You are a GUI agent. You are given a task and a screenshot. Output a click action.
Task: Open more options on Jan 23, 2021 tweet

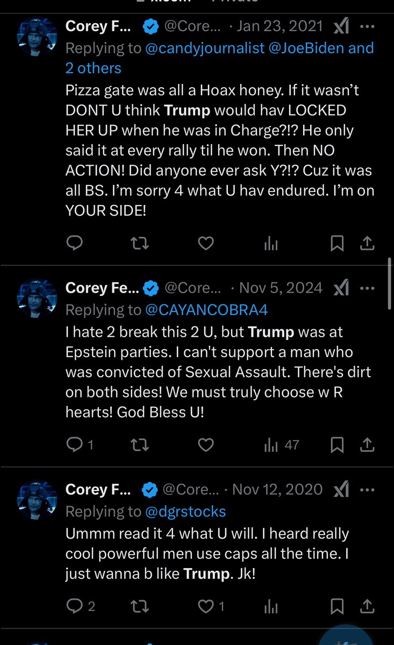pos(367,26)
